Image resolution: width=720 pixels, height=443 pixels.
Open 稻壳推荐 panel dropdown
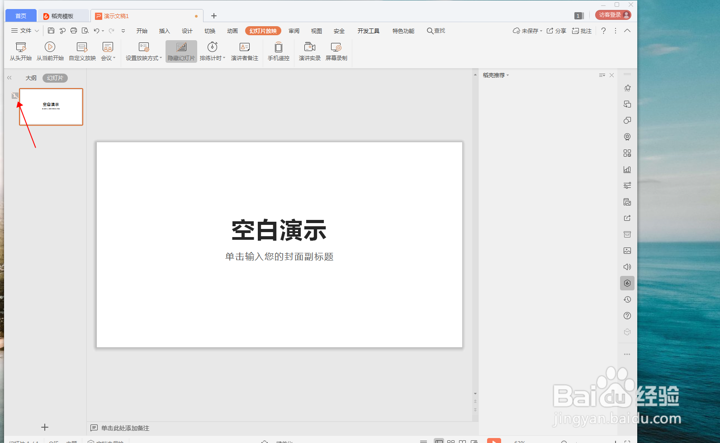pyautogui.click(x=496, y=75)
